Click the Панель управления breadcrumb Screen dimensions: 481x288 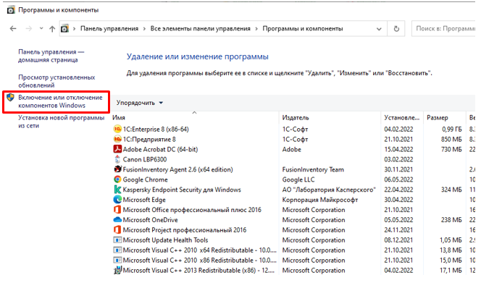point(109,28)
